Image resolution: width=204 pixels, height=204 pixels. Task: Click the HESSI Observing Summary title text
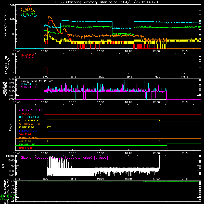[108, 2]
